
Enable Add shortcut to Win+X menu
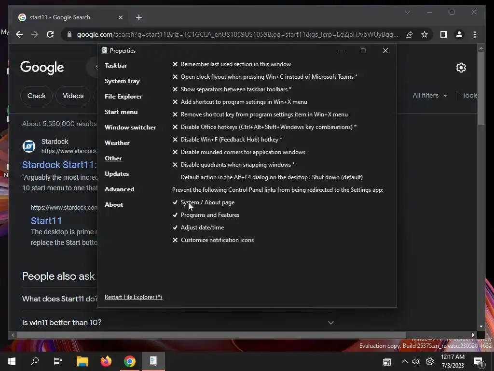point(239,102)
